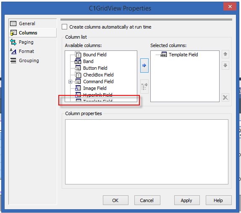Choose CheckBox Field from available columns

[98, 75]
